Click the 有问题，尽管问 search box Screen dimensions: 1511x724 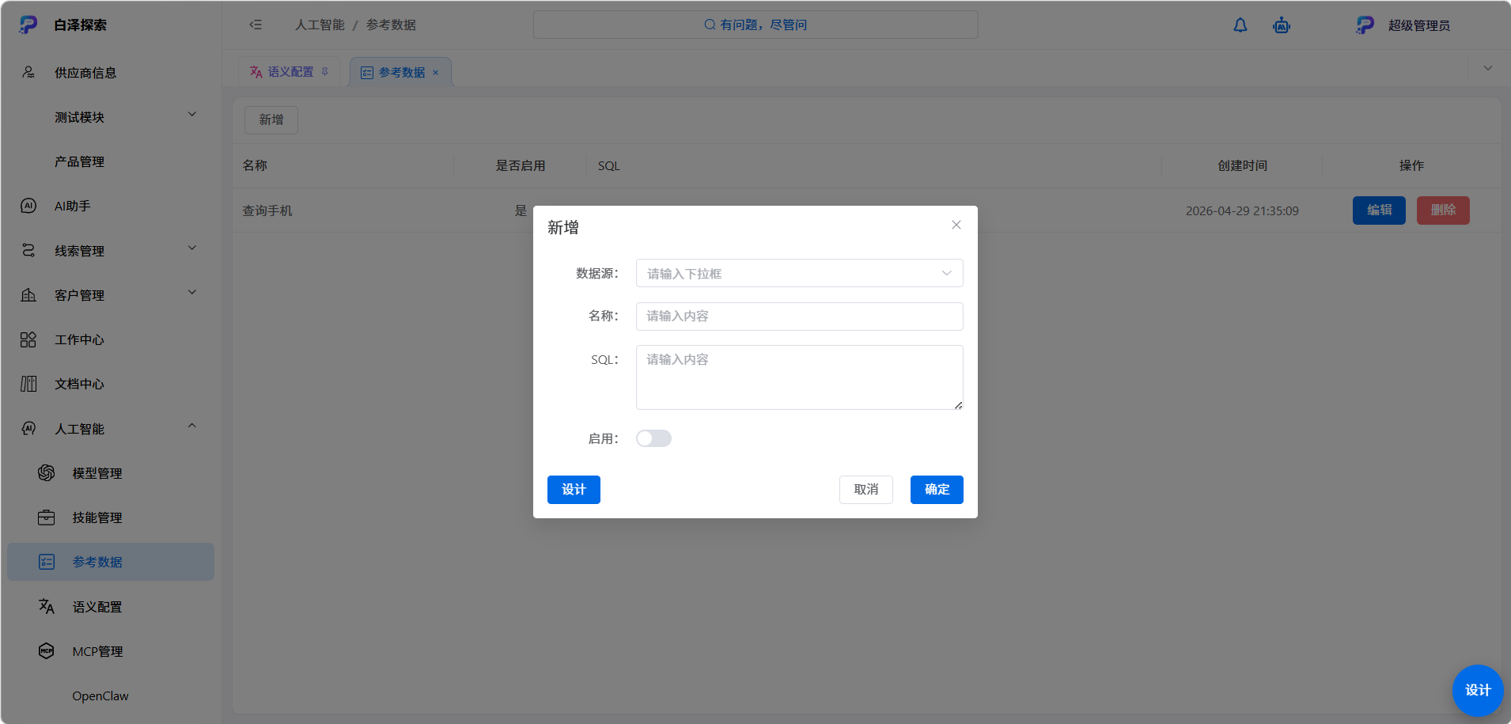point(755,25)
